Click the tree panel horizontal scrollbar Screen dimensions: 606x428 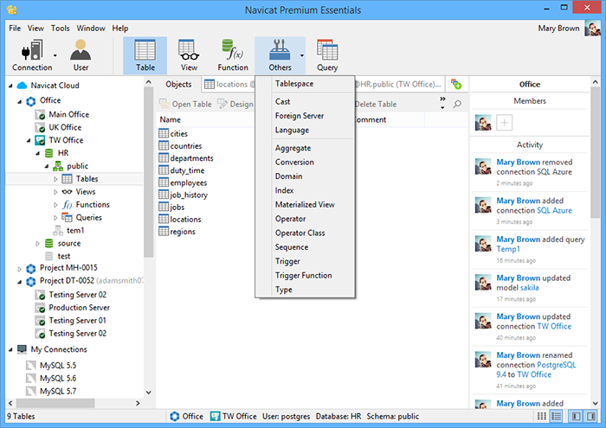56,403
